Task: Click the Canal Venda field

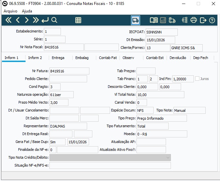Action: pos(142,103)
